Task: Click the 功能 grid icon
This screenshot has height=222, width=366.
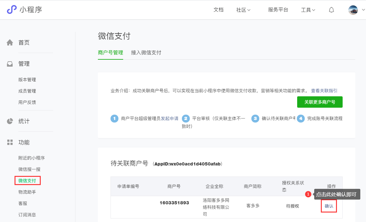Action: pyautogui.click(x=10, y=142)
